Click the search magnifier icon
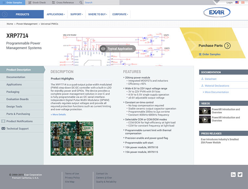248x189 pixels. point(81,3)
